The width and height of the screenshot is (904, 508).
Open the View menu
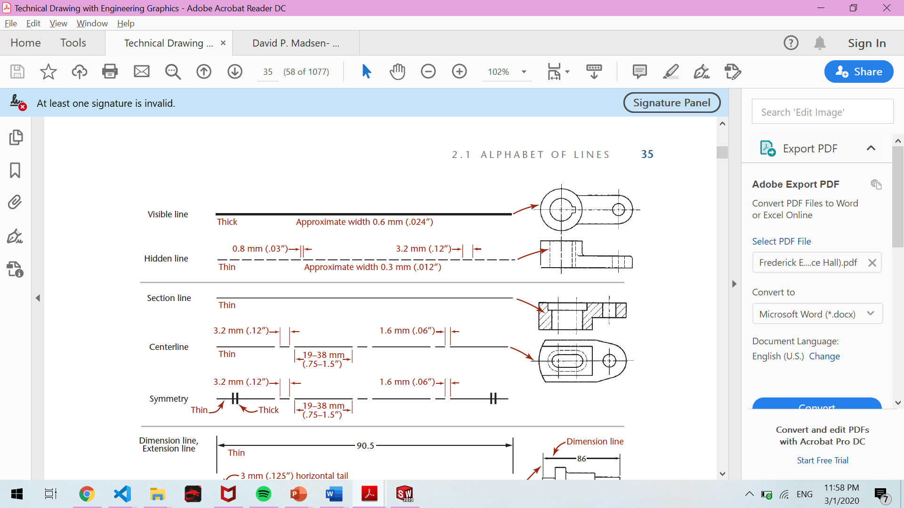pyautogui.click(x=58, y=24)
